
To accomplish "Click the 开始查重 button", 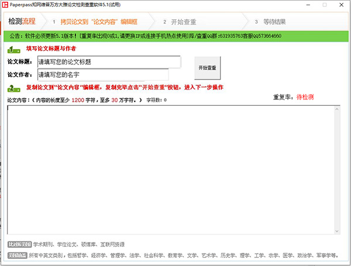I will click(207, 68).
